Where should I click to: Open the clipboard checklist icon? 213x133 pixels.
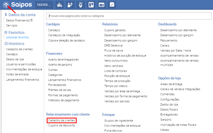click(x=112, y=5)
